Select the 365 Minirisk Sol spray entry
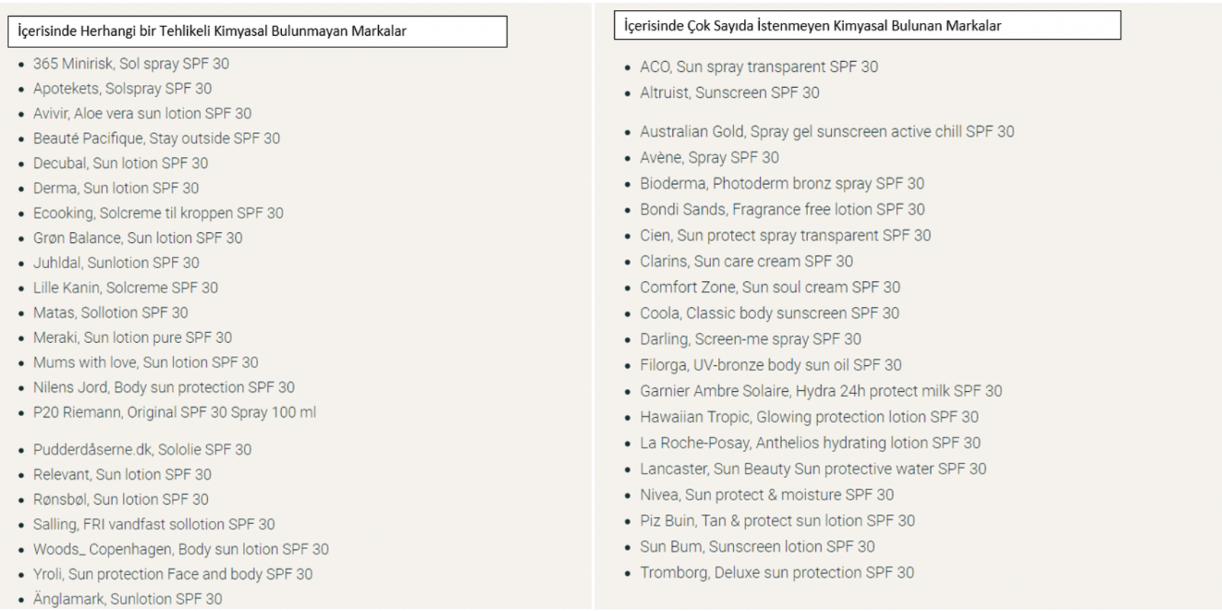The width and height of the screenshot is (1222, 611). 131,63
